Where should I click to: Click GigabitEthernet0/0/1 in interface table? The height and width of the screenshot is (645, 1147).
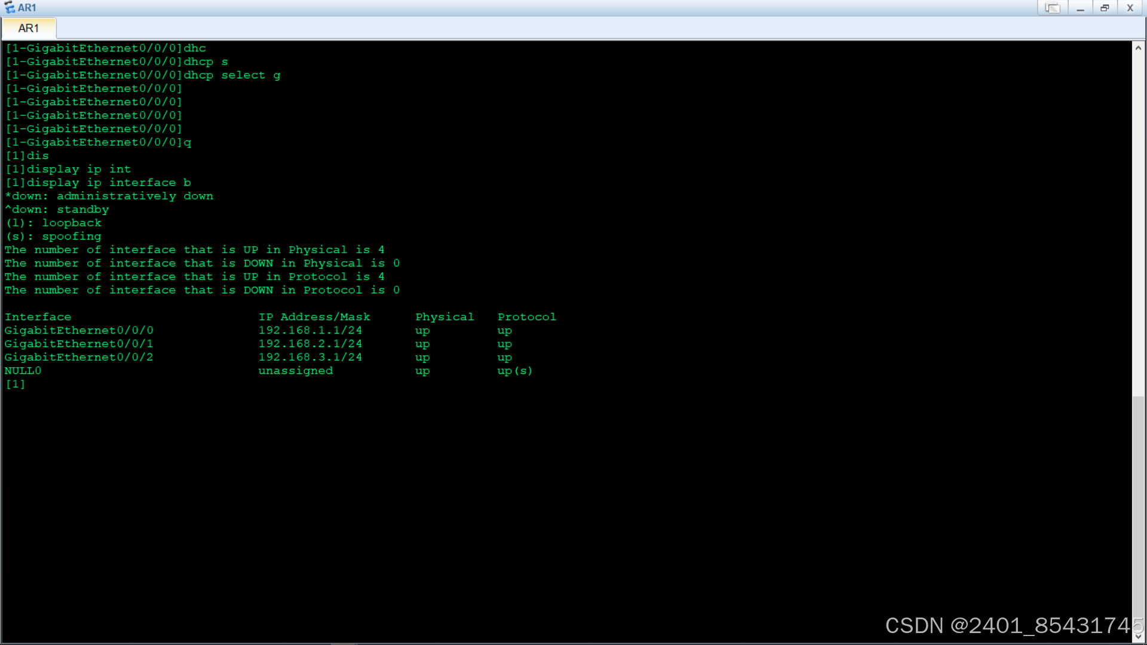pyautogui.click(x=79, y=344)
